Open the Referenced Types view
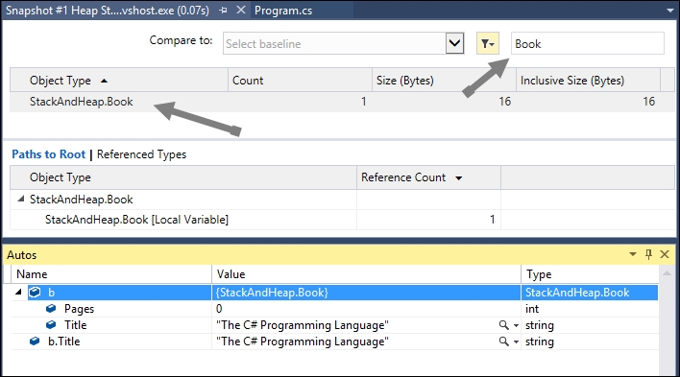Screen dimensions: 680x377 tap(141, 154)
